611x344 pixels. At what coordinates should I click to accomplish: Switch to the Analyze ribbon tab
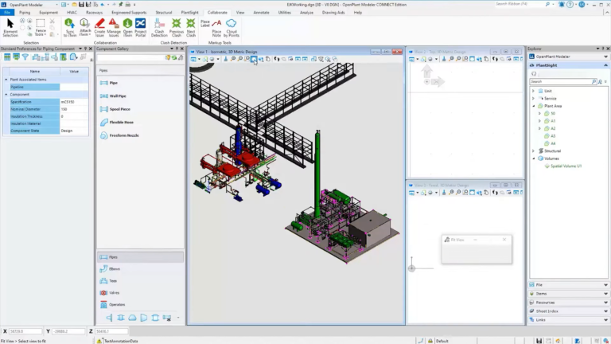(x=306, y=13)
